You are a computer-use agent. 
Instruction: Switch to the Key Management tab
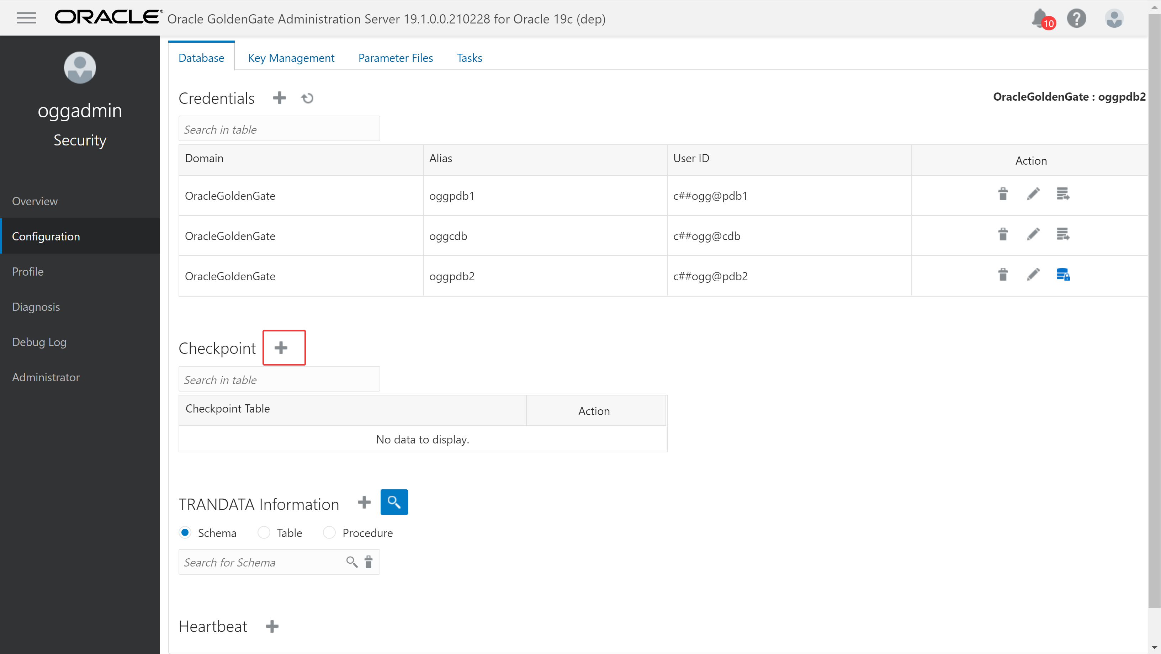[291, 58]
